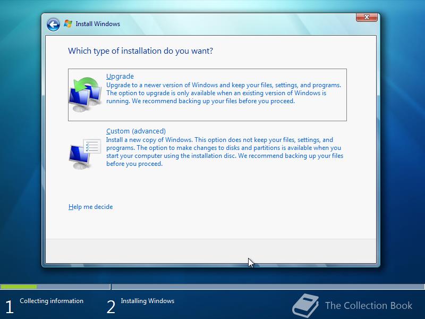Choose the Upgrade installation heading

click(x=120, y=76)
